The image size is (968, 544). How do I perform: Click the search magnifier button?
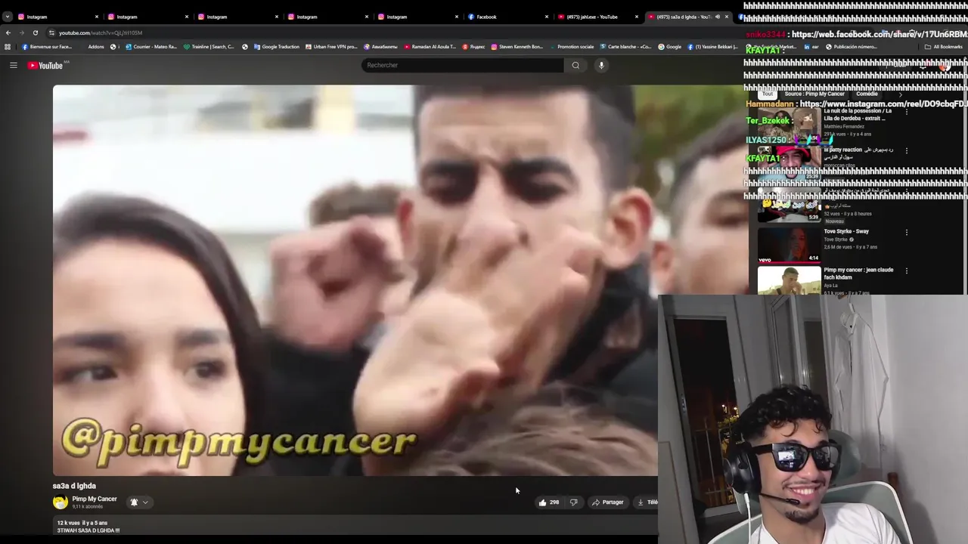(x=576, y=65)
